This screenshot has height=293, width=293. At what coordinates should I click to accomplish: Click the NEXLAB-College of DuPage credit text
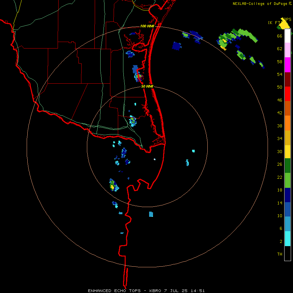(x=260, y=4)
